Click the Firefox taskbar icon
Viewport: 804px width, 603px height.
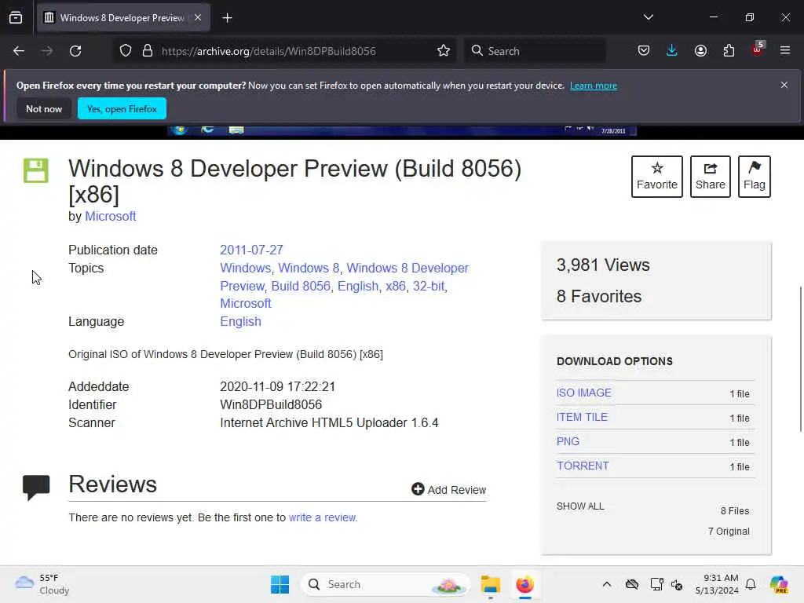(524, 584)
